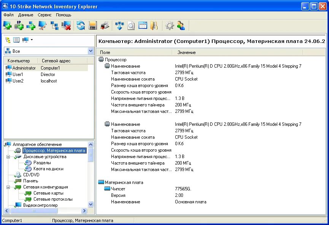The image size is (329, 225).
Task: Open dropdown arrow next to computer view icon
Action: point(32,40)
